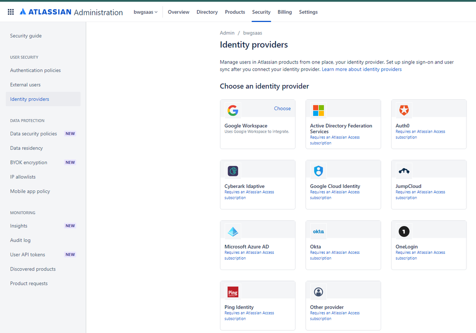
Task: Switch to the Products tab
Action: [x=235, y=12]
